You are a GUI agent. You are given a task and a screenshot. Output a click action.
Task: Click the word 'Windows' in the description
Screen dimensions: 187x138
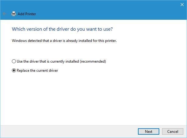tap(19, 41)
